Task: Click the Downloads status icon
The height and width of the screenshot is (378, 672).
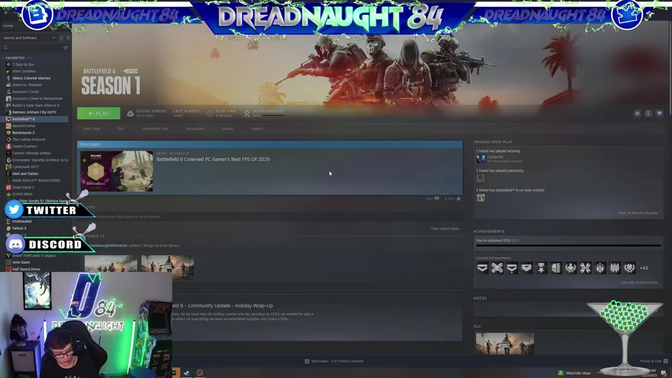Action: click(307, 361)
